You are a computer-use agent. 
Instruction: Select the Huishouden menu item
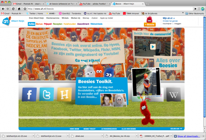click(70, 24)
